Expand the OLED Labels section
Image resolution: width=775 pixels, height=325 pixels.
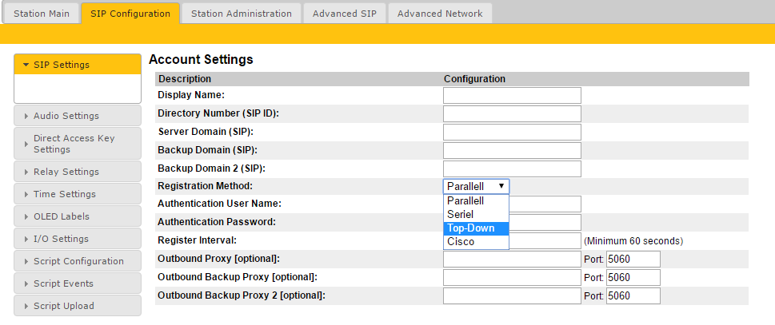point(78,216)
